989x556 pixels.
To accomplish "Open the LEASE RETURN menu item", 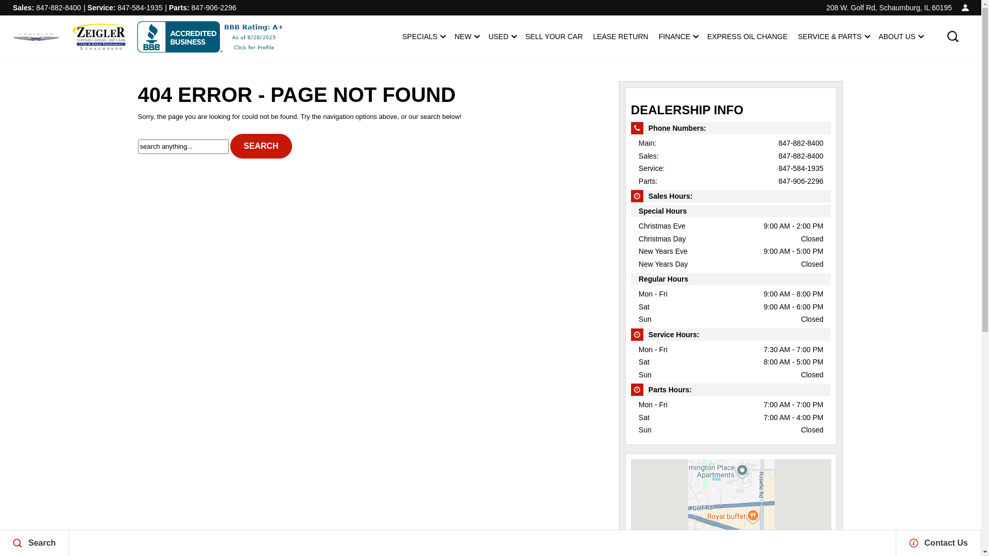I will pyautogui.click(x=620, y=37).
